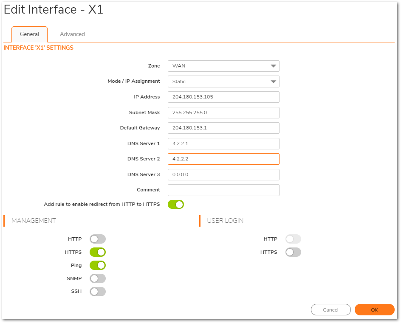Enable SSH management toggle
This screenshot has height=323, width=401.
click(x=98, y=291)
